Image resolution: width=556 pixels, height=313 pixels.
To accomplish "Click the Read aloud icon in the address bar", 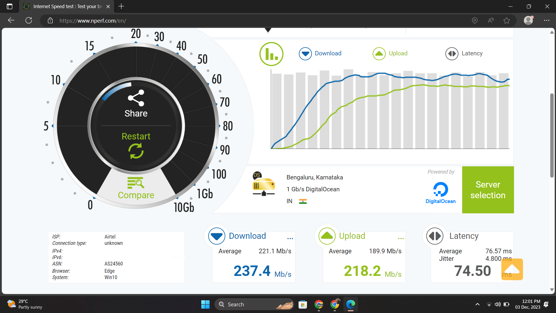I will [x=491, y=21].
